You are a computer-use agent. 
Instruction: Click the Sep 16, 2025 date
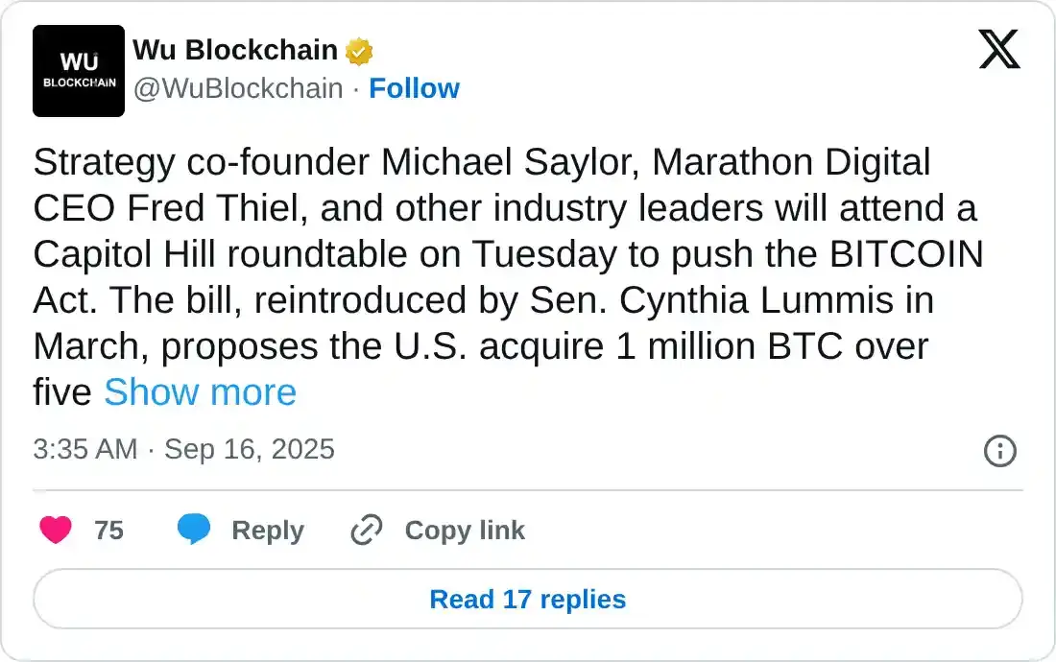pos(250,449)
